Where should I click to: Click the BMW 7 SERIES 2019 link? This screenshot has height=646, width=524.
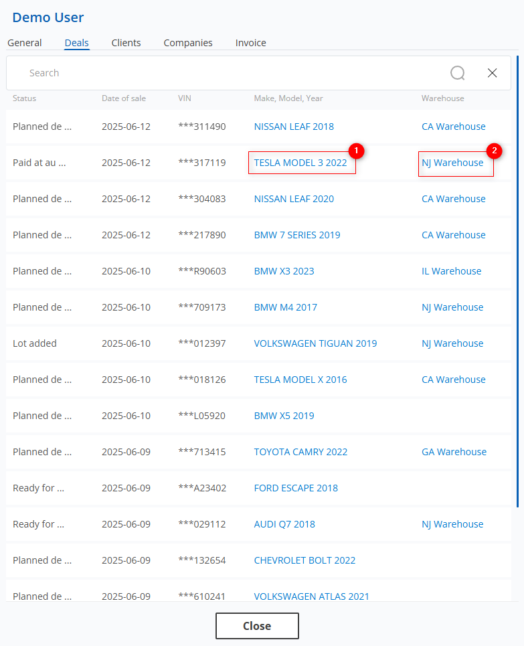click(297, 235)
